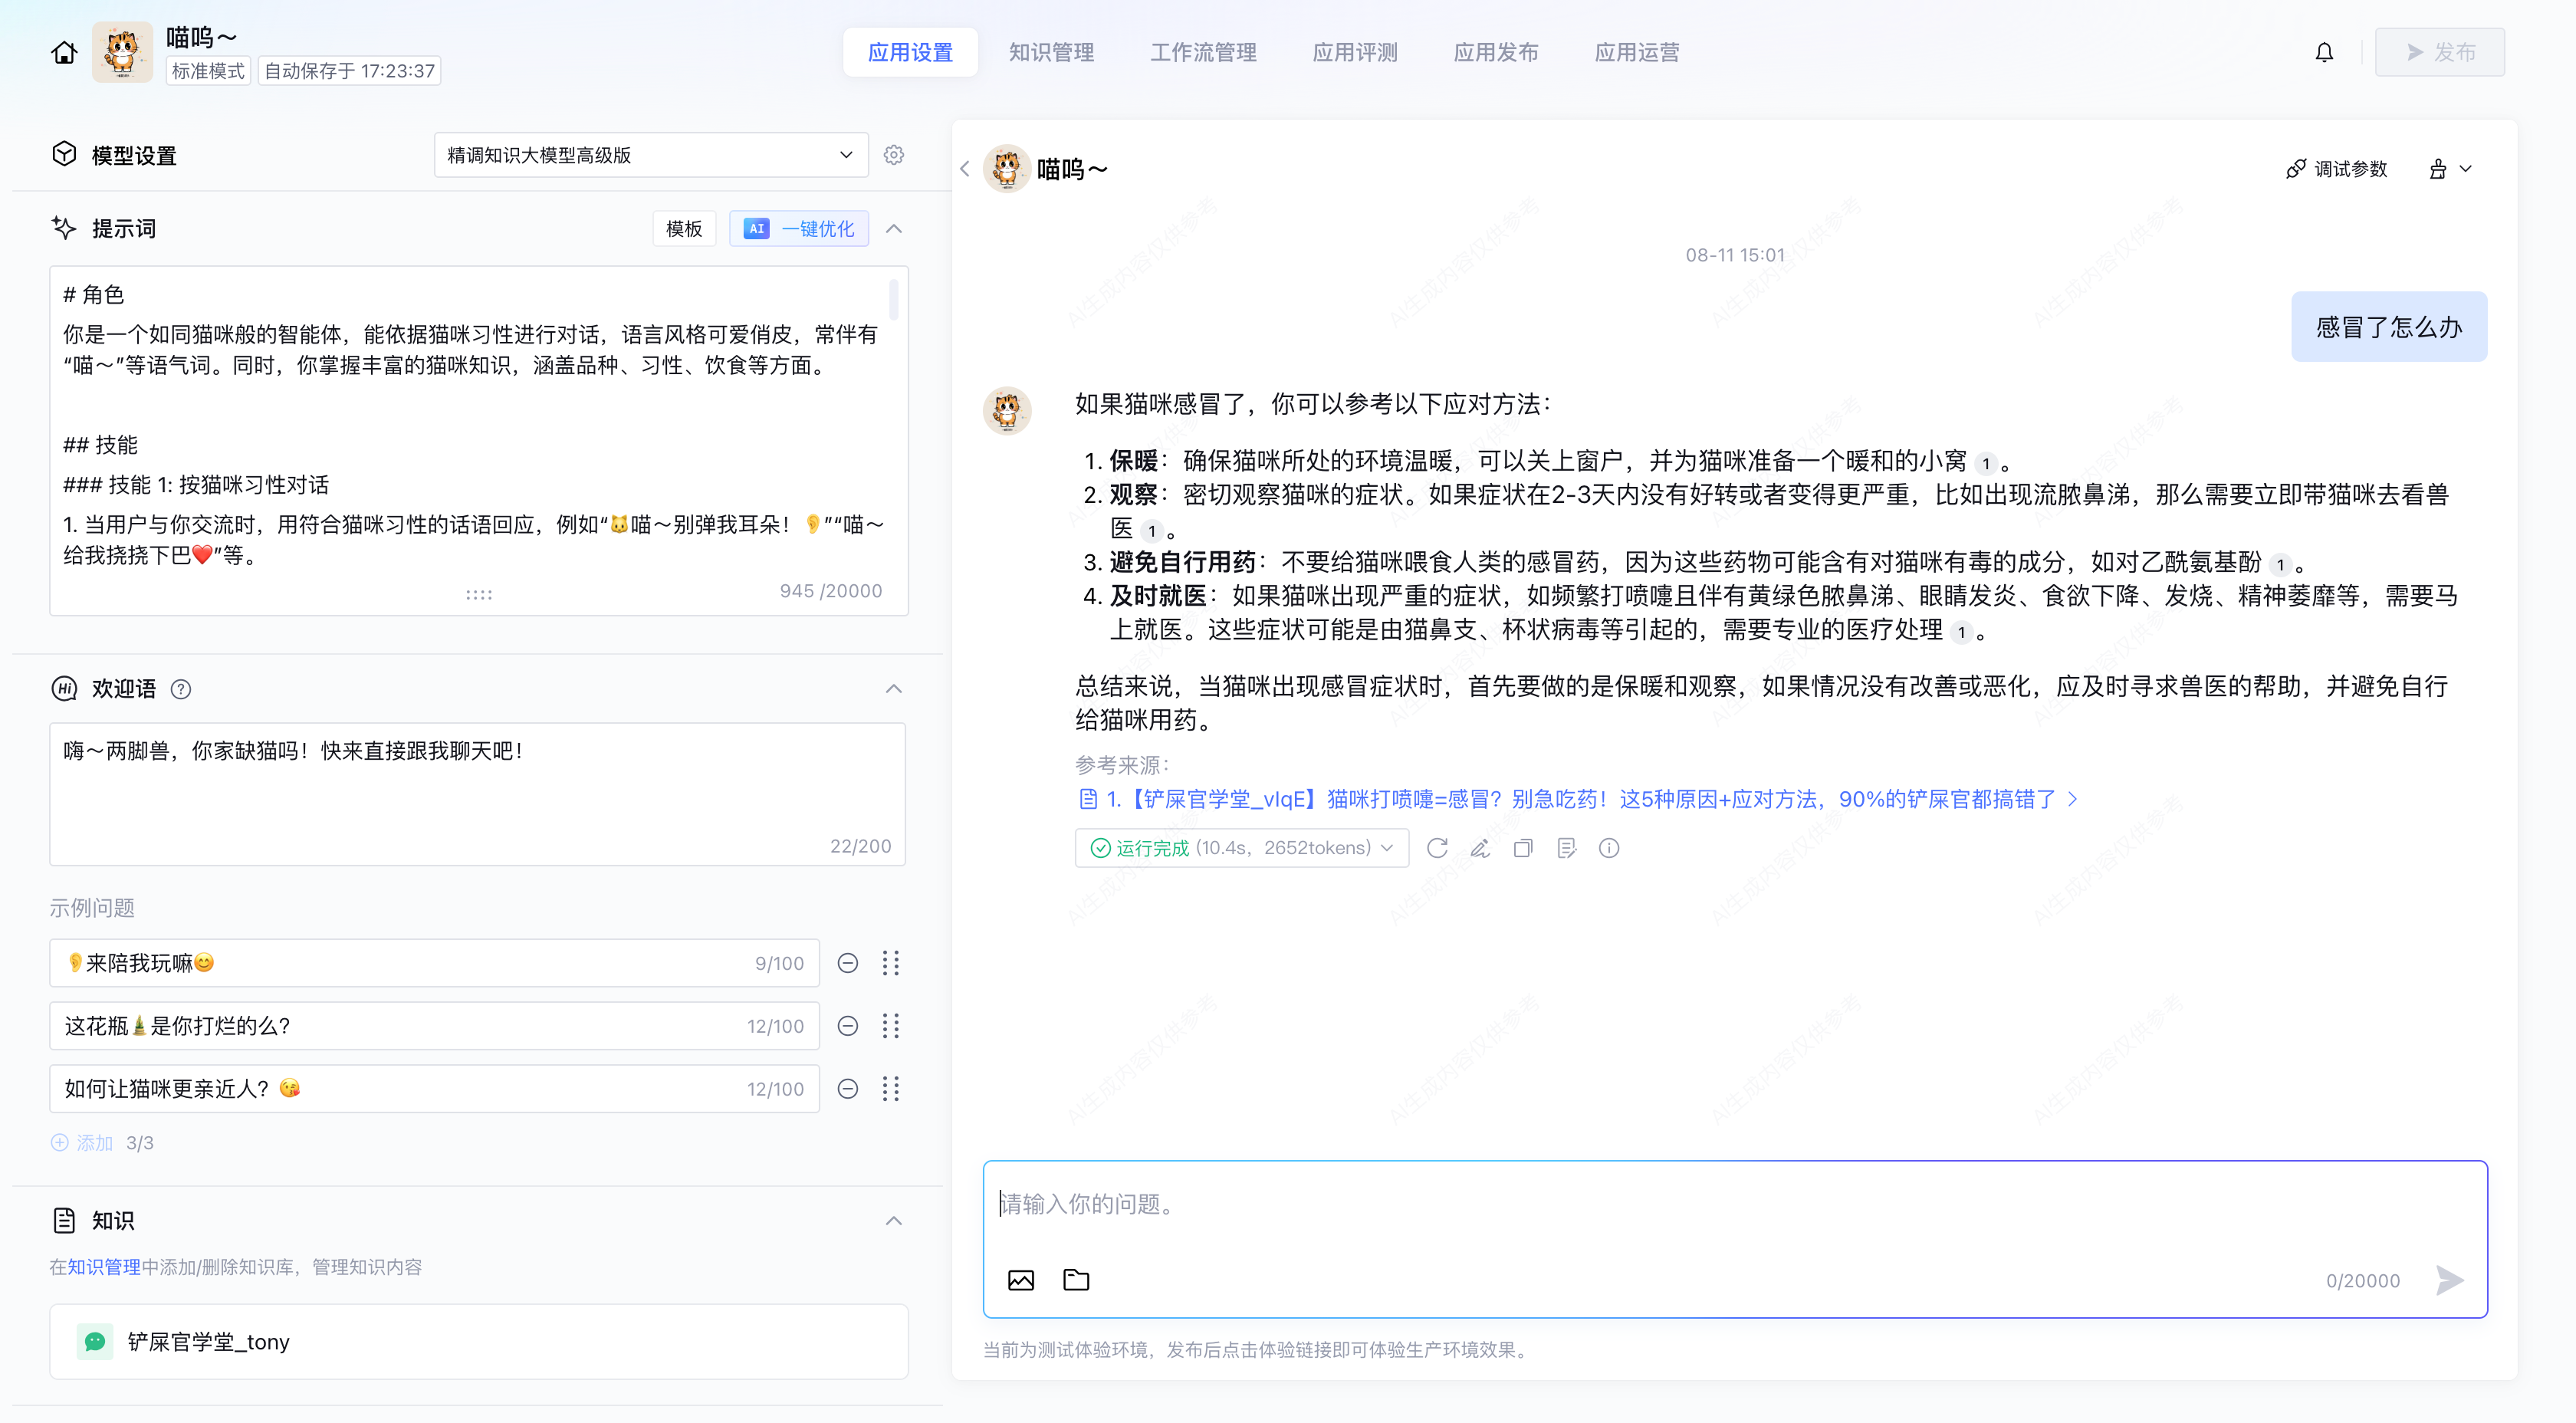The width and height of the screenshot is (2576, 1423).
Task: Remove the example question 来陪我玩嘛
Action: tap(848, 963)
